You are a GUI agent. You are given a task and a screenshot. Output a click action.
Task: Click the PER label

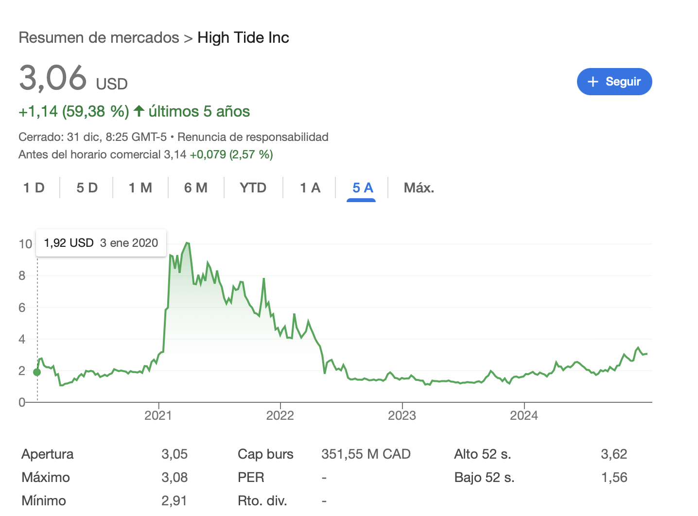(x=251, y=477)
